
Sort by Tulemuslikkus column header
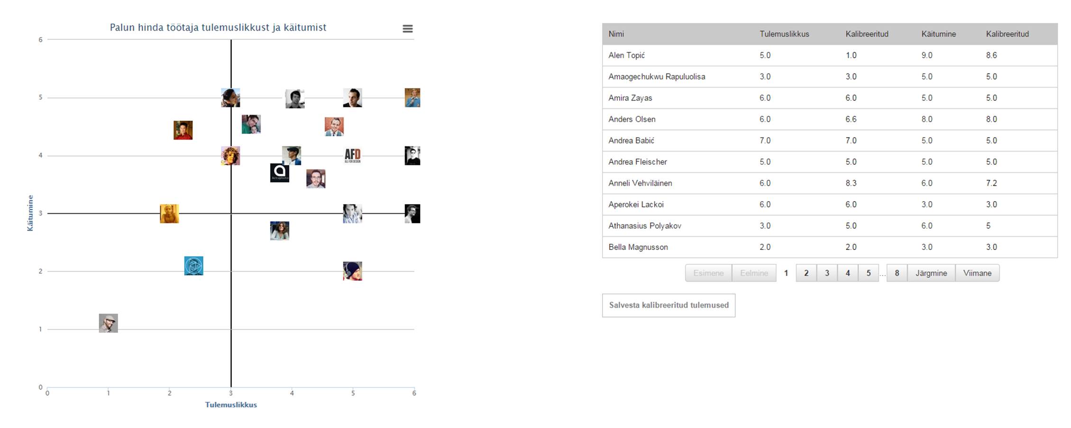[784, 34]
